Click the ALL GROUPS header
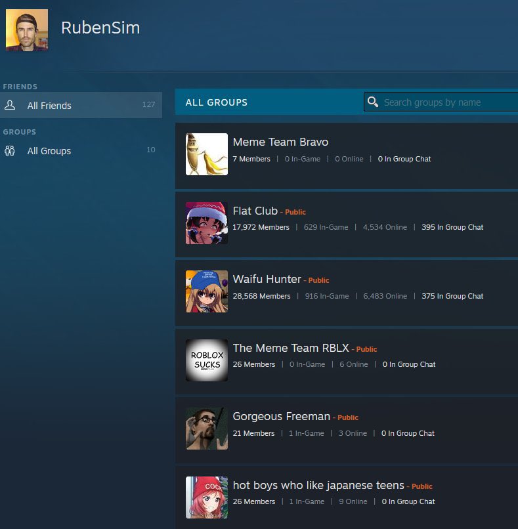Screen dimensions: 518x529 click(216, 102)
